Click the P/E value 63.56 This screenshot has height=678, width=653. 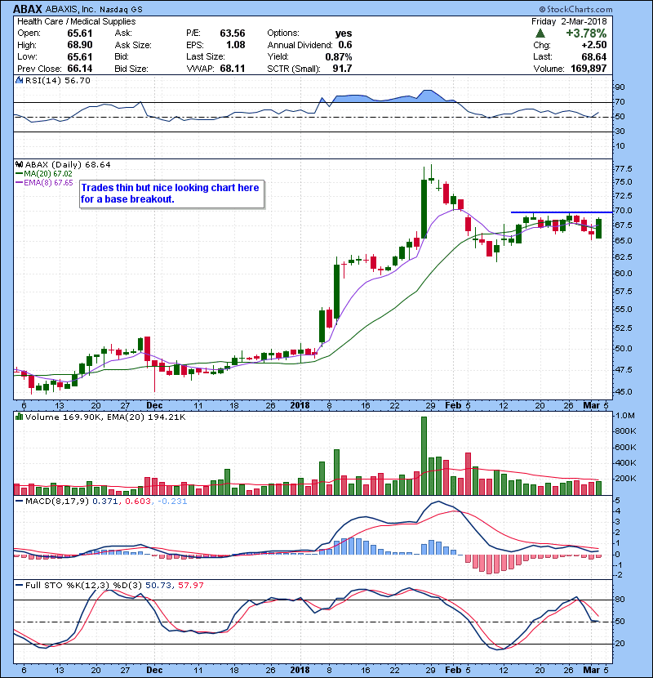tap(233, 33)
